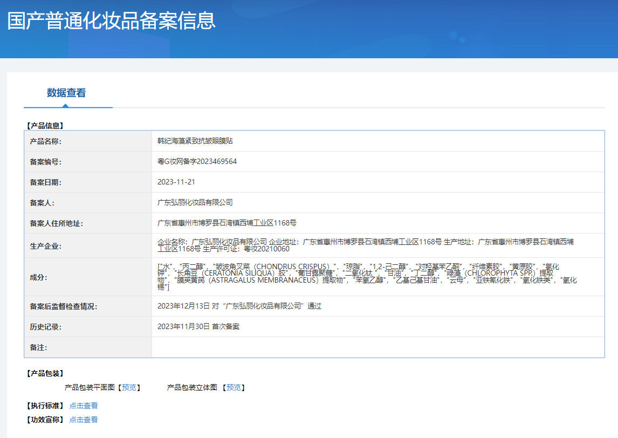Viewport: 618px width, 438px height.
Task: Click the 备案日期 label cell
Action: (88, 182)
